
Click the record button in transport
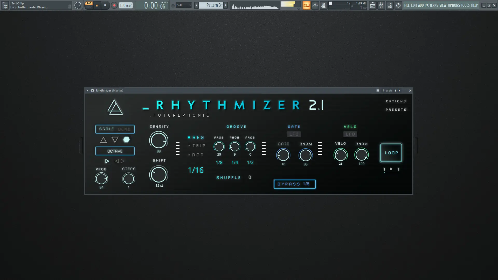(114, 5)
